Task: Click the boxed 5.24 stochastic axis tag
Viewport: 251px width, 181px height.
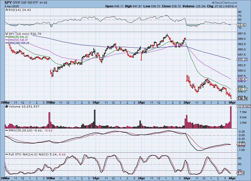Action: pyautogui.click(x=241, y=173)
